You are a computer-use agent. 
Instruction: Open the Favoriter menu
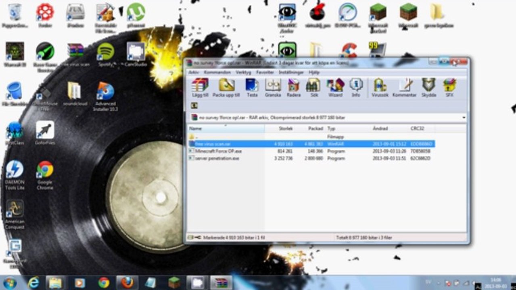[265, 72]
